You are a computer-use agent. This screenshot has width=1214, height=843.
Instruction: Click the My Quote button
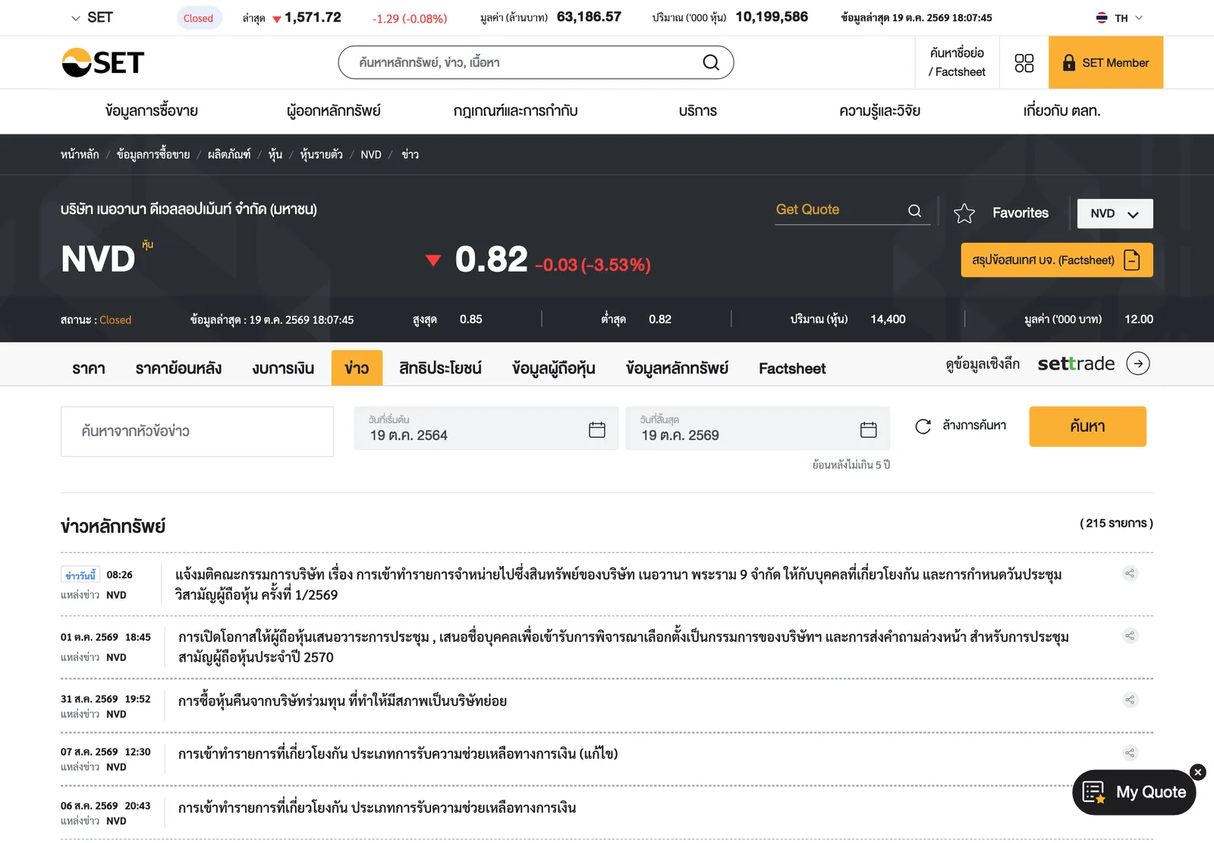click(1134, 792)
